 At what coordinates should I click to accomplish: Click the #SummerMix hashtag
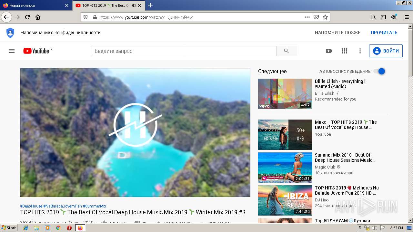point(95,206)
